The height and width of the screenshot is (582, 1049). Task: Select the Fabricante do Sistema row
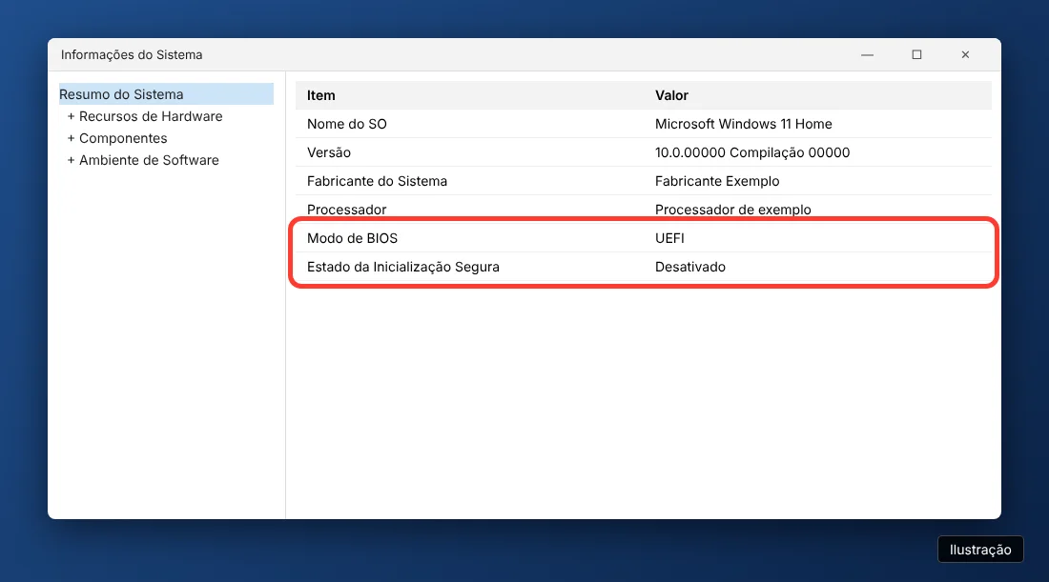pos(644,181)
